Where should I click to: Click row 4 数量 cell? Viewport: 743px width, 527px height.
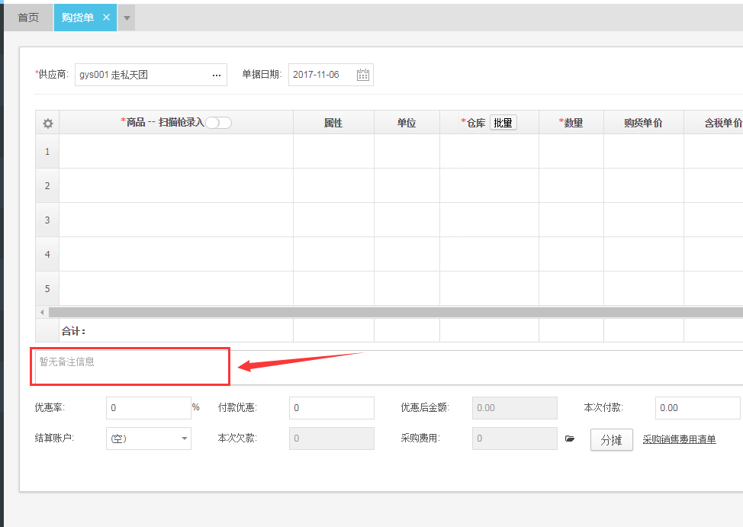(x=571, y=254)
